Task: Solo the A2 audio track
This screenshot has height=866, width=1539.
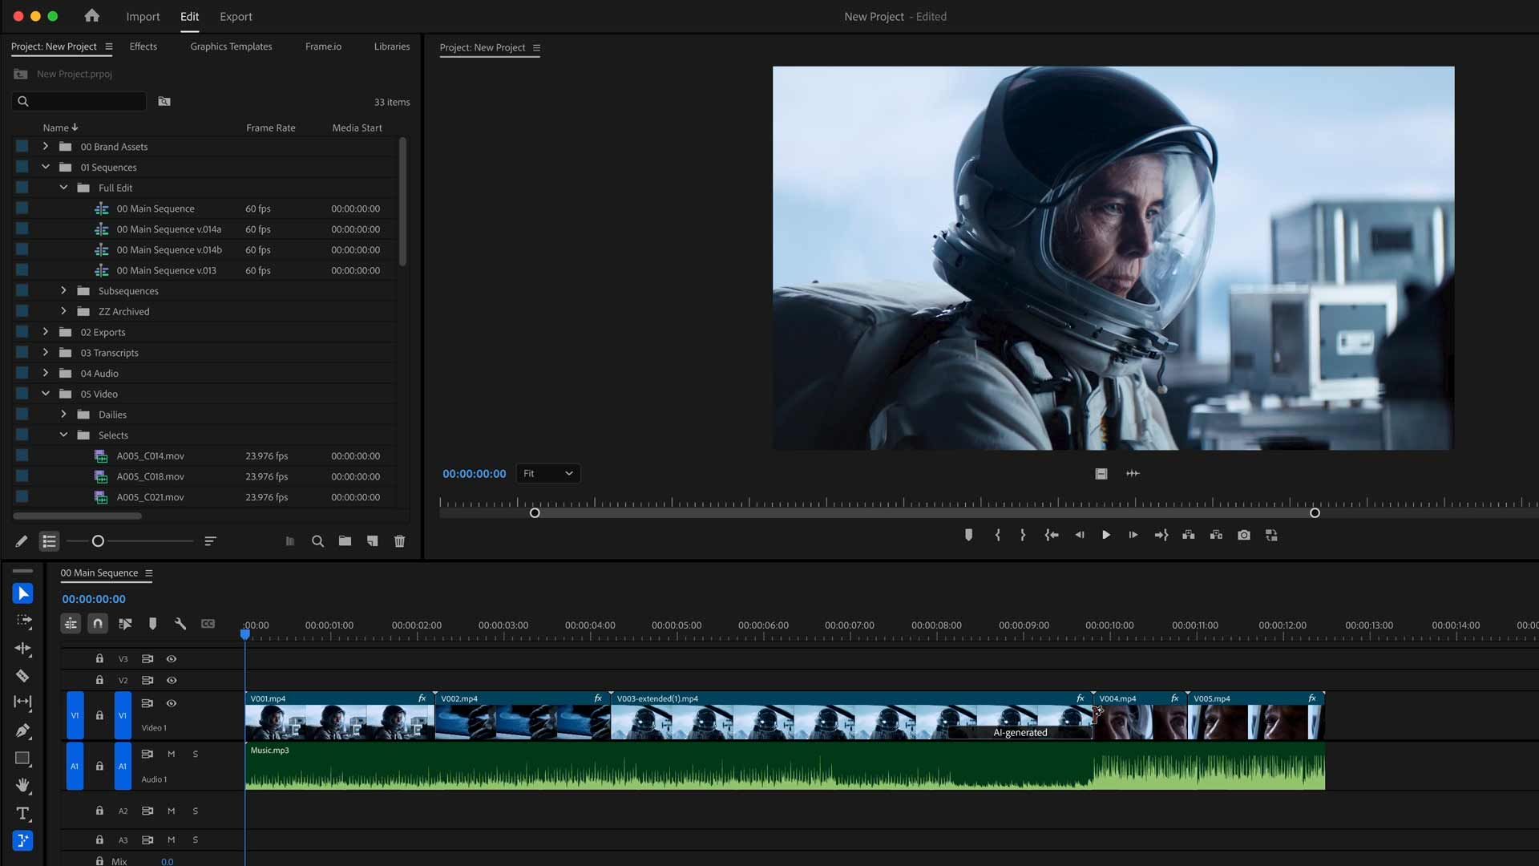Action: [196, 811]
